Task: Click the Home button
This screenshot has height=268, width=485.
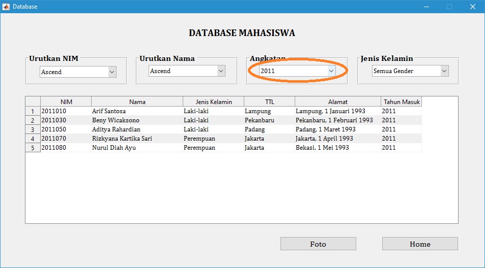Action: pyautogui.click(x=420, y=244)
